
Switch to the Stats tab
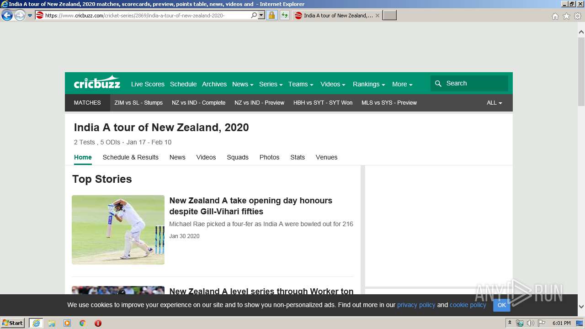(x=298, y=157)
